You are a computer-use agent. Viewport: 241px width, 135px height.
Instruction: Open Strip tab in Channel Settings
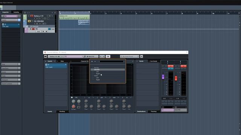coord(62,61)
